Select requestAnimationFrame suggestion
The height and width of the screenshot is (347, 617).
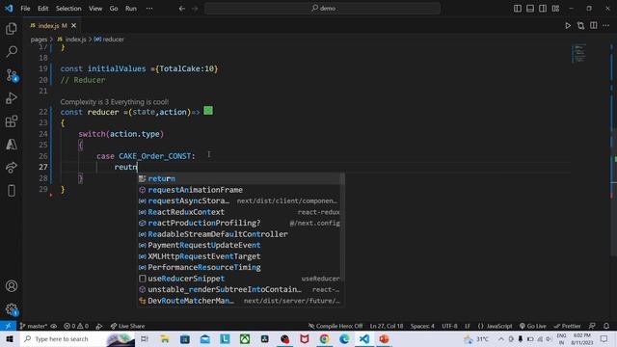240,190
